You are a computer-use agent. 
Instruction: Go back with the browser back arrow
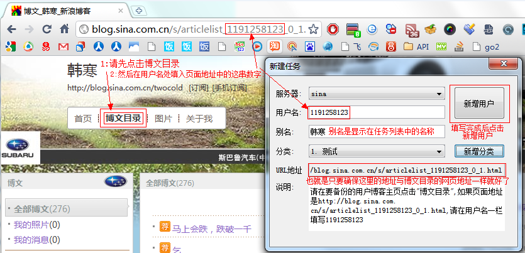(11, 30)
